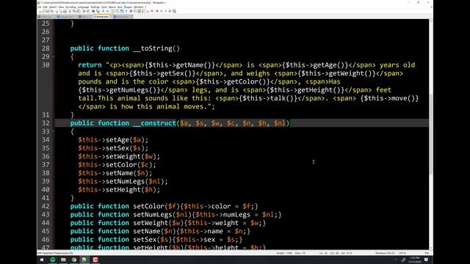This screenshot has height=264, width=470.
Task: Click the scrollbar's down arrow
Action: point(431,248)
